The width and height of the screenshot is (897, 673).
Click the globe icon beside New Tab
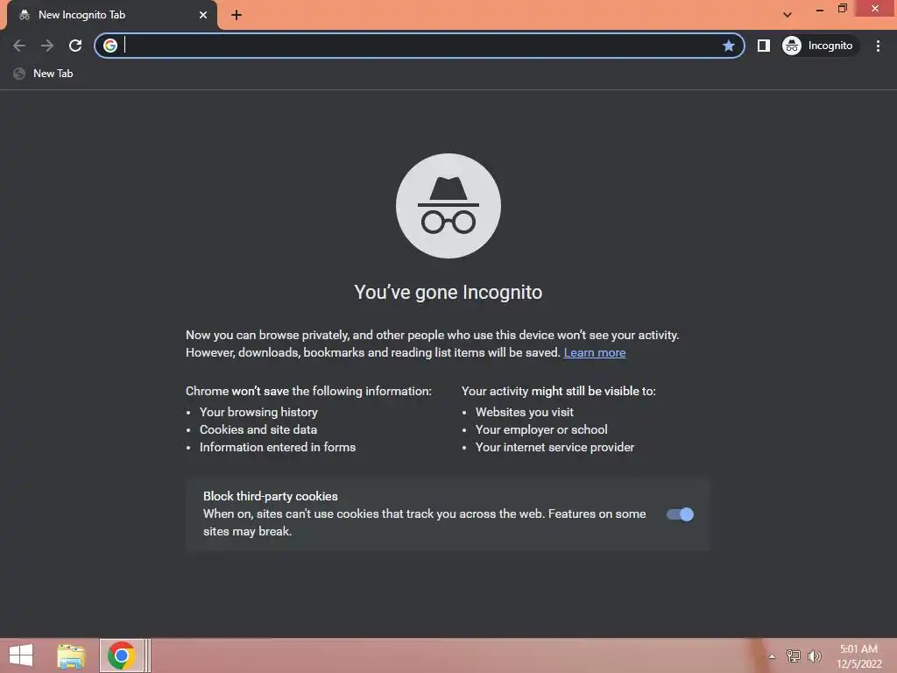(19, 74)
